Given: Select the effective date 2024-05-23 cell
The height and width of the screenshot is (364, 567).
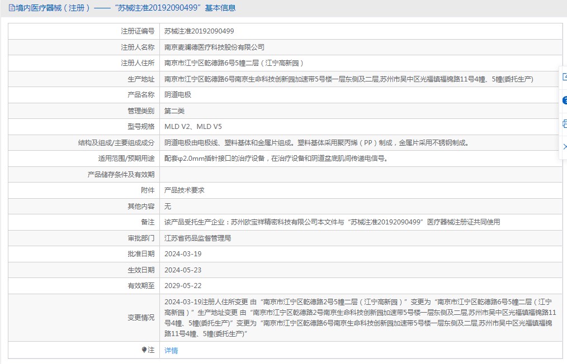Looking at the screenshot, I should coord(183,270).
